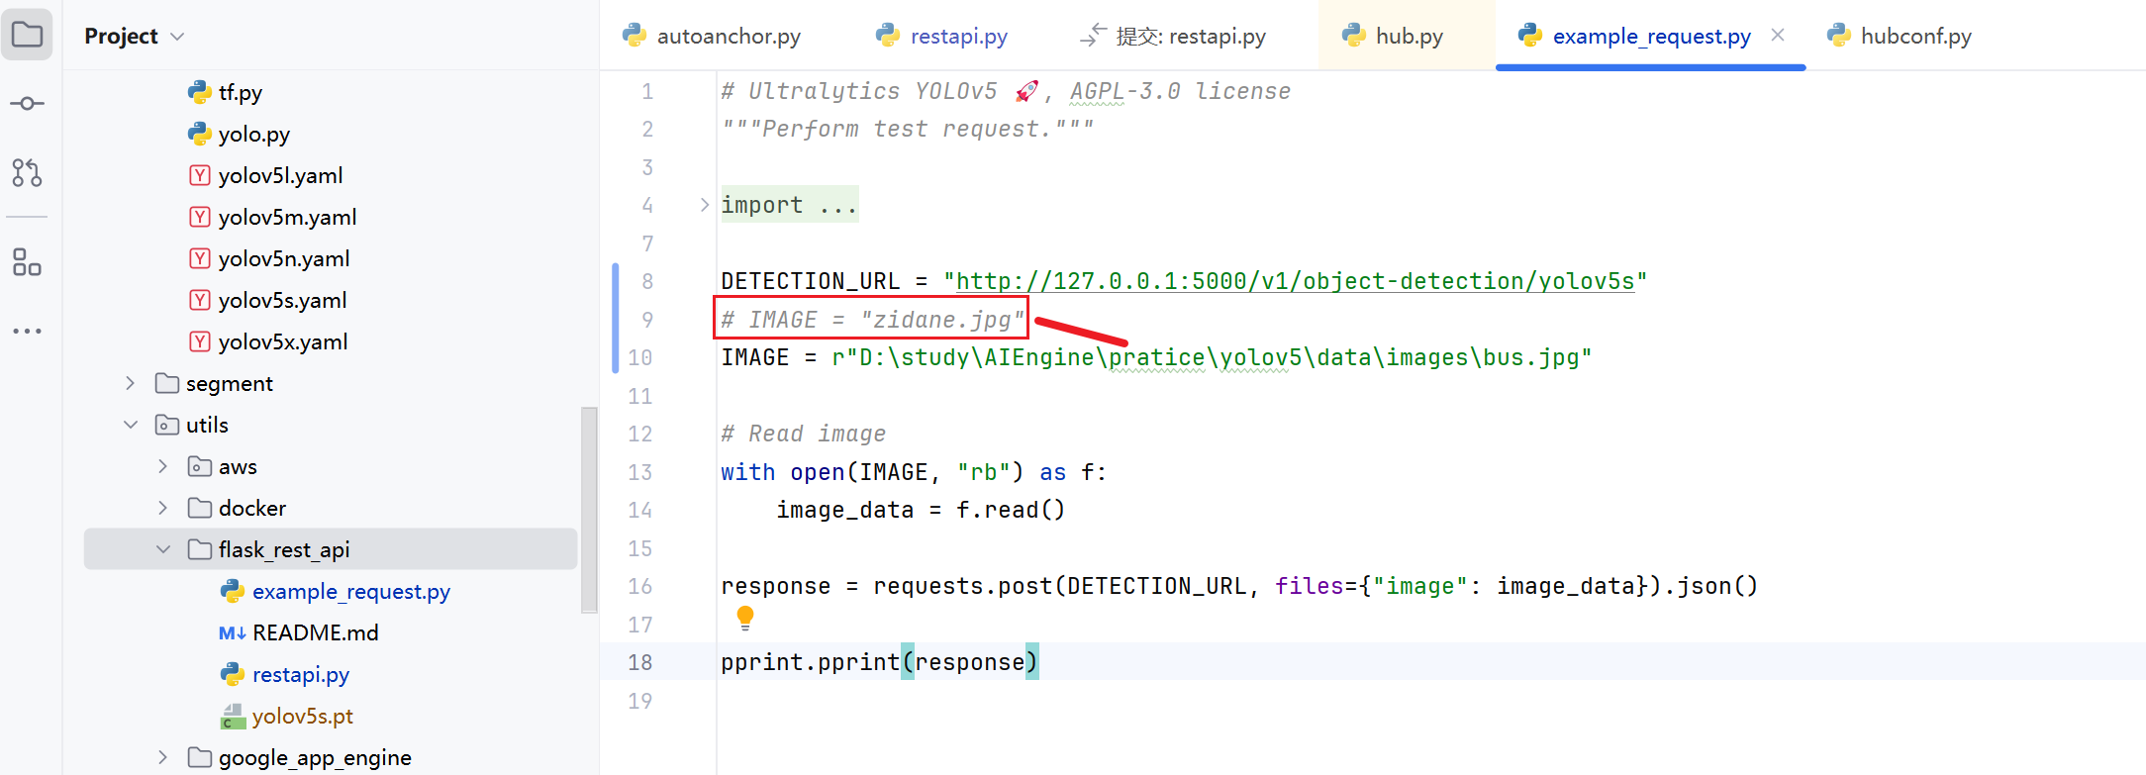Screen dimensions: 2146x775
Task: Open the Project tool window folder icon
Action: 27,35
